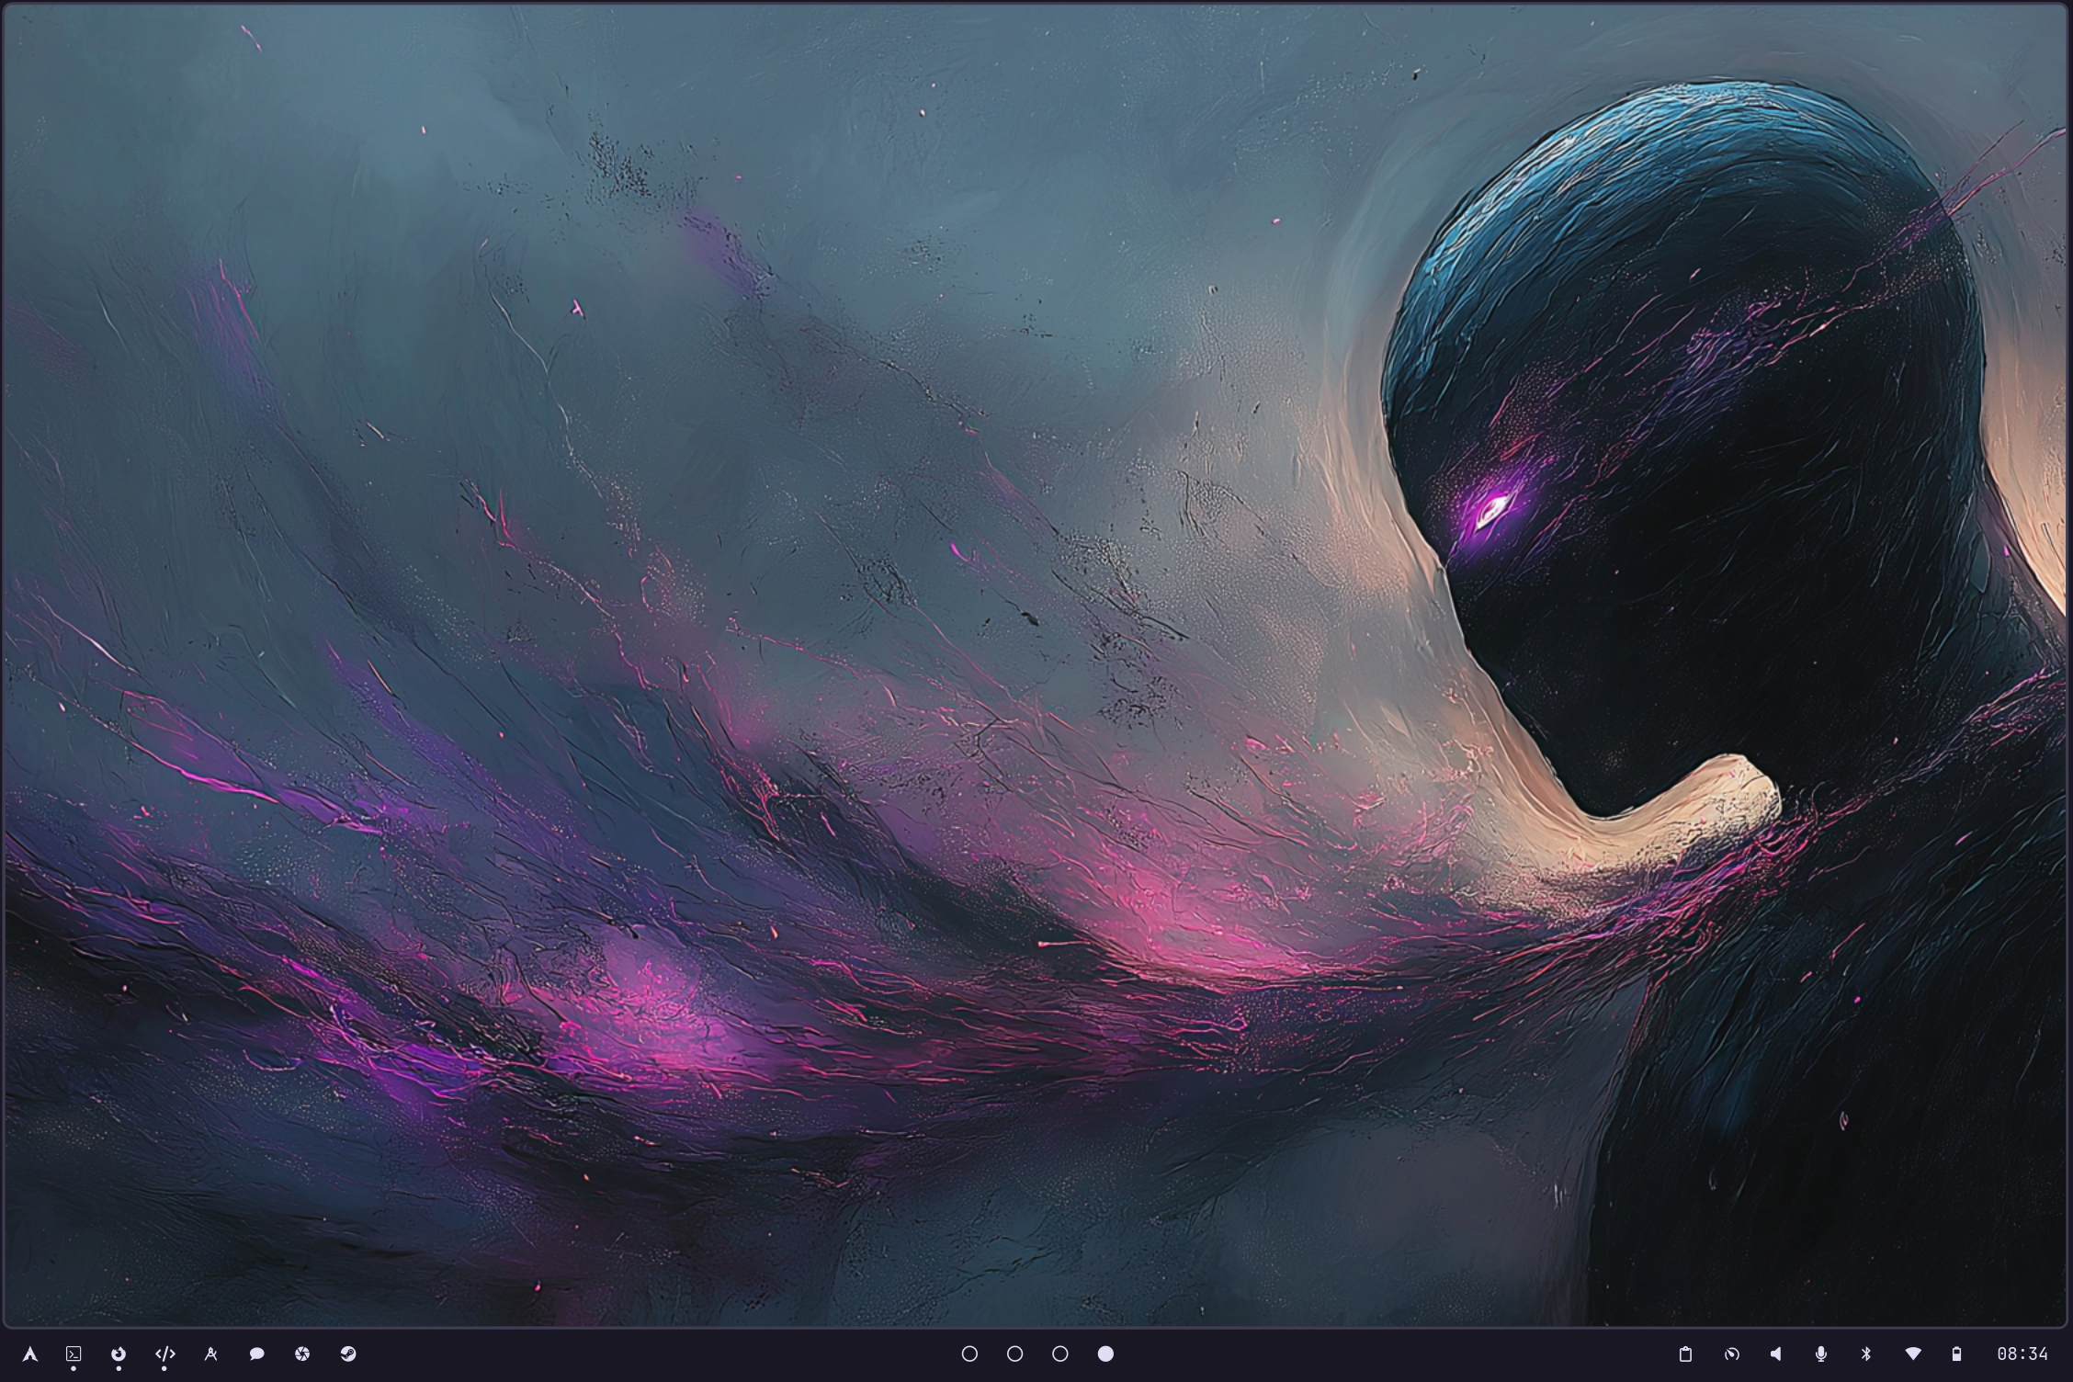The image size is (2073, 1382).
Task: Open the Arch Linux launcher menu
Action: 29,1354
